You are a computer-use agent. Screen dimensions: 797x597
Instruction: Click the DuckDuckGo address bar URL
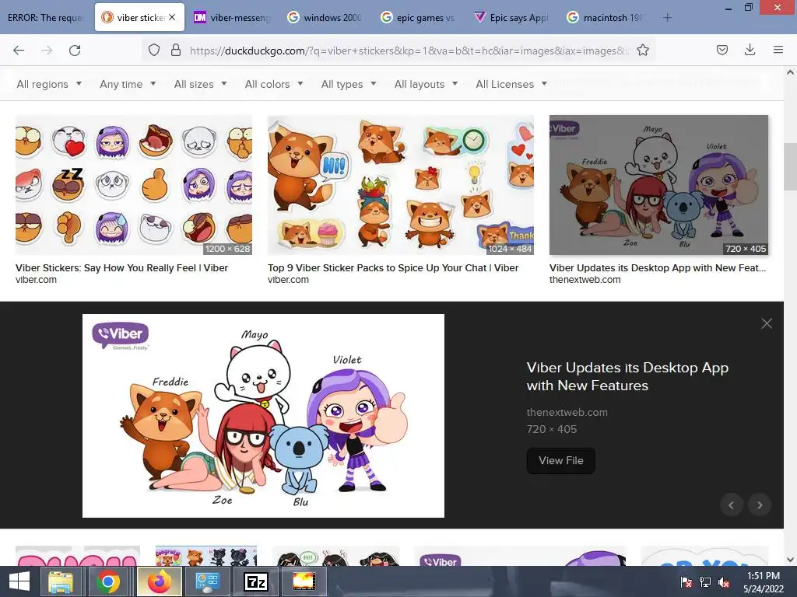[409, 51]
